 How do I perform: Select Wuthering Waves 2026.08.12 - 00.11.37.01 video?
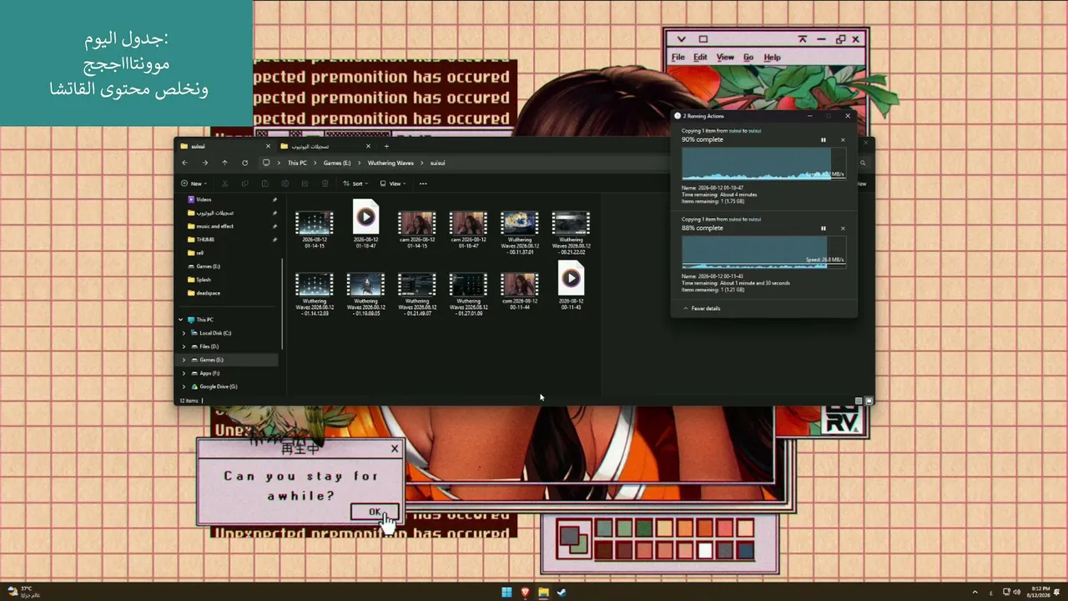(519, 231)
